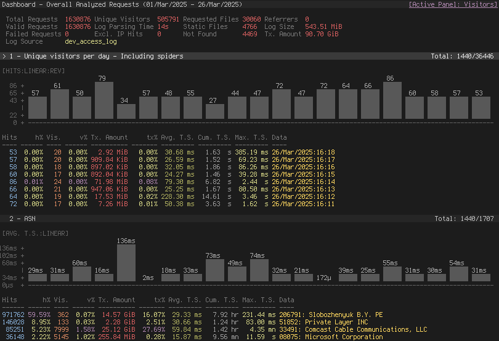Select the bar labeled 79 in visitors chart

tap(104, 100)
